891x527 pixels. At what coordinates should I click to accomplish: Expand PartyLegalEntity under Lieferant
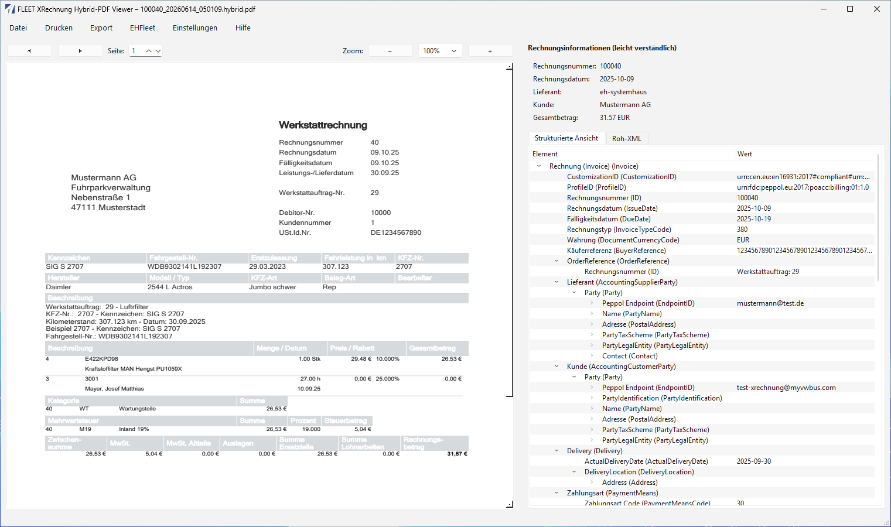(592, 345)
